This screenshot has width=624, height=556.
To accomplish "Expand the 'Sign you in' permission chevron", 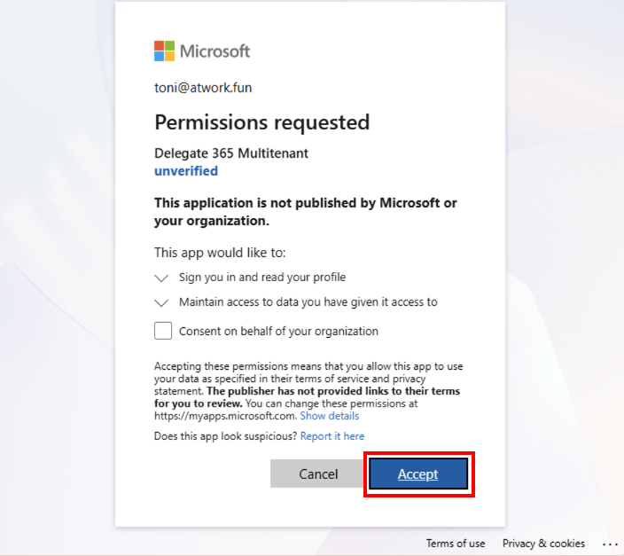I will pos(161,278).
